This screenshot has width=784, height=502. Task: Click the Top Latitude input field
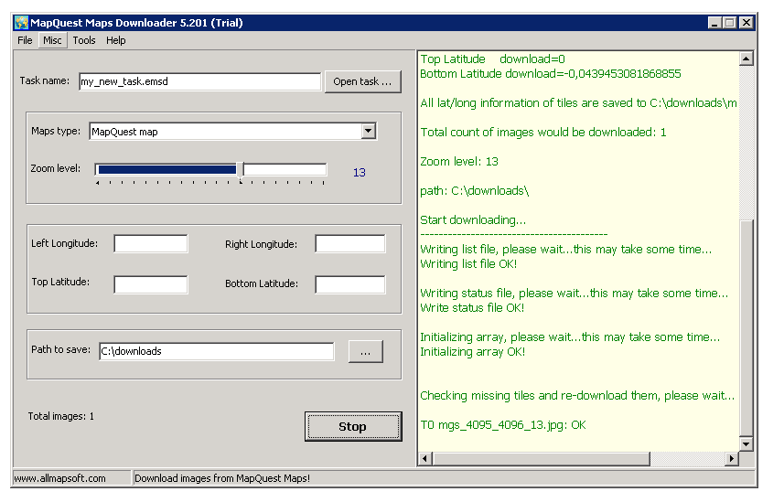151,284
